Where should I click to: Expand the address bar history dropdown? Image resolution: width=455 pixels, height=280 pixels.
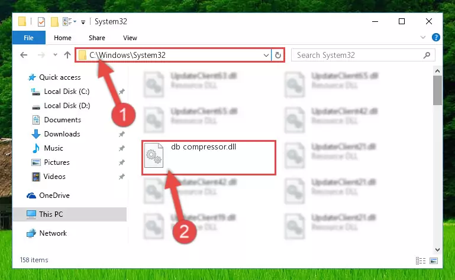click(266, 55)
